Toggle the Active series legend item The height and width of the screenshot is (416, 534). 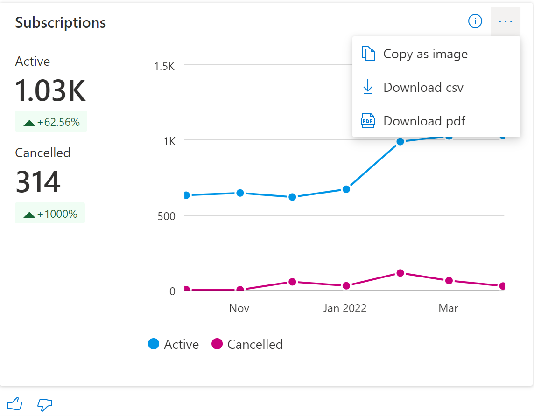point(181,344)
